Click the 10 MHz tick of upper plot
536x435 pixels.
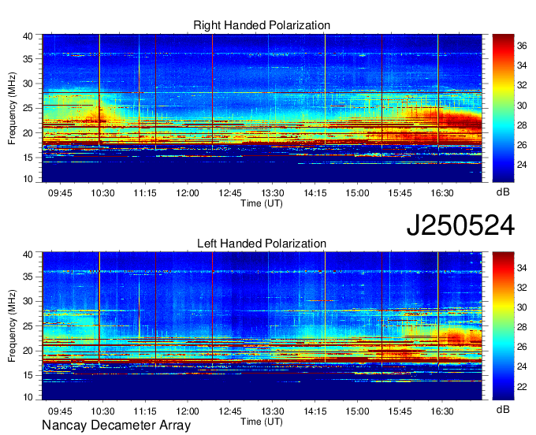pyautogui.click(x=28, y=179)
